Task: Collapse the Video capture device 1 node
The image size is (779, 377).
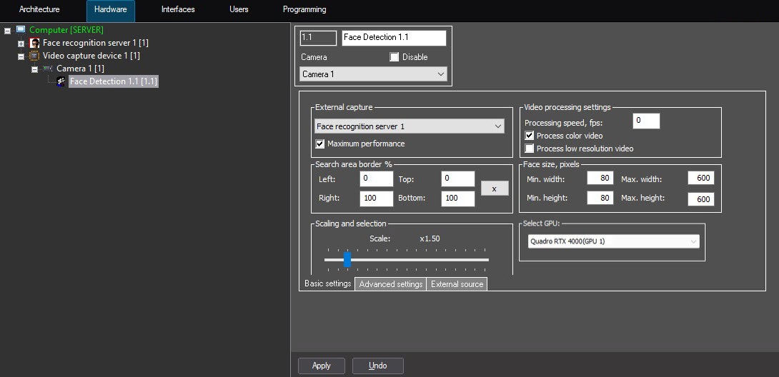Action: tap(21, 56)
